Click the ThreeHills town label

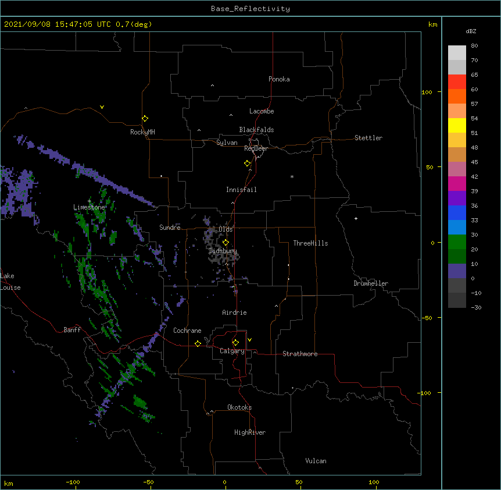pyautogui.click(x=310, y=243)
